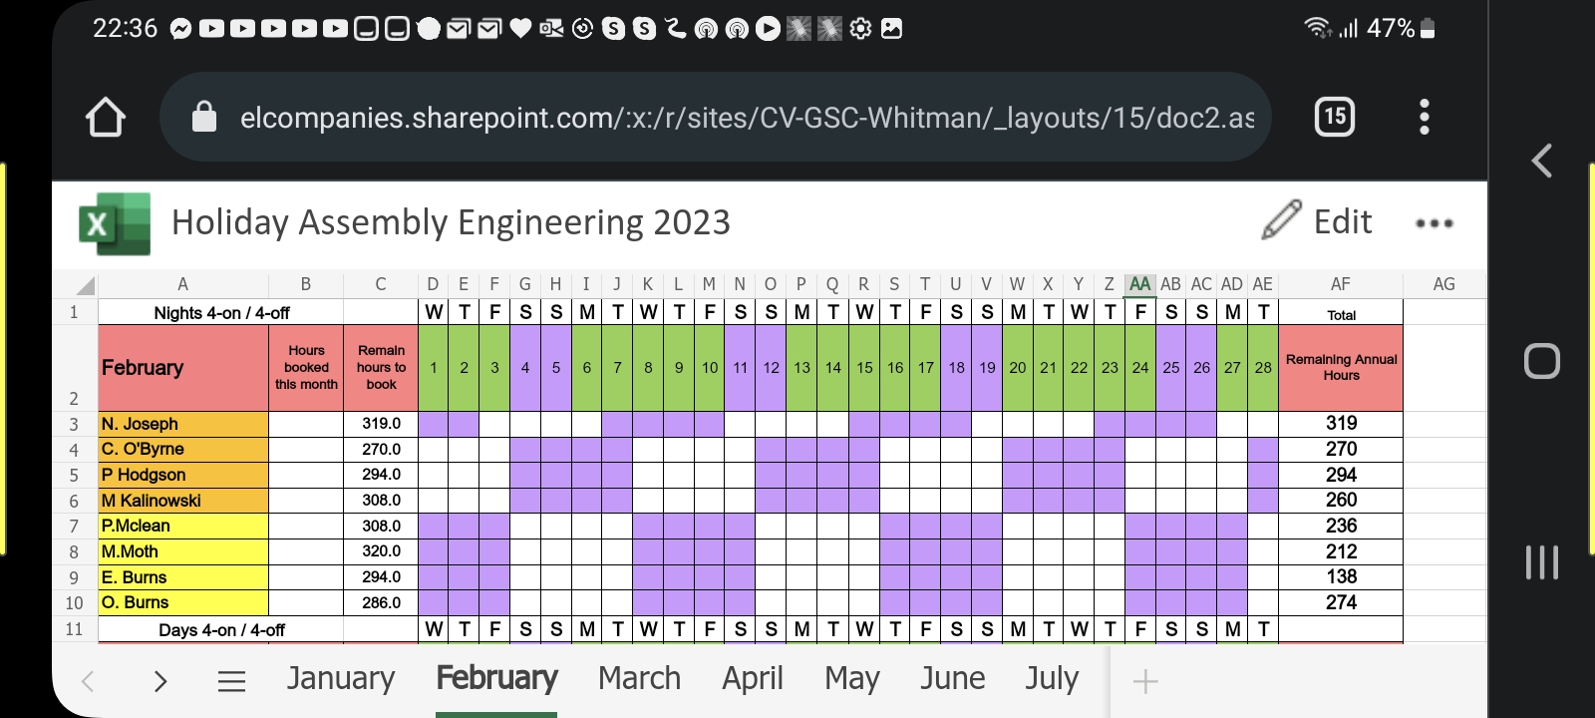Image resolution: width=1595 pixels, height=718 pixels.
Task: Open the June sheet tab
Action: click(x=952, y=679)
